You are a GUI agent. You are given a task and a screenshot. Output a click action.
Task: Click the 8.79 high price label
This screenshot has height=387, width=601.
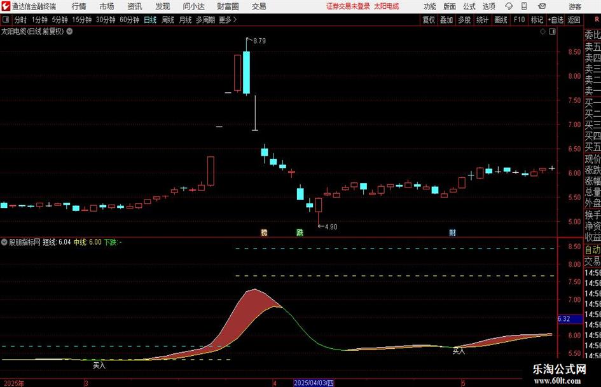tap(259, 41)
